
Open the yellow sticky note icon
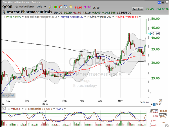[x=71, y=7]
